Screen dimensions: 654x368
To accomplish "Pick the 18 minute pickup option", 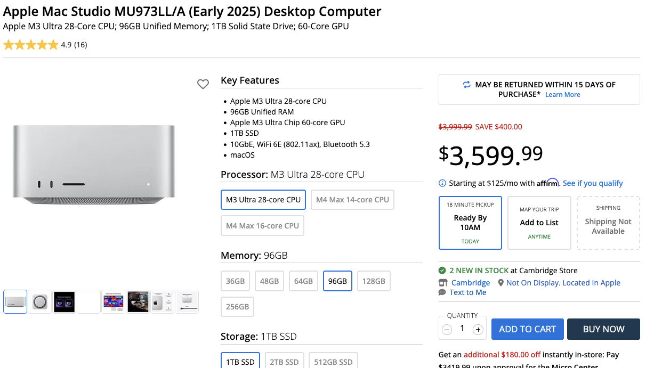I will point(470,223).
